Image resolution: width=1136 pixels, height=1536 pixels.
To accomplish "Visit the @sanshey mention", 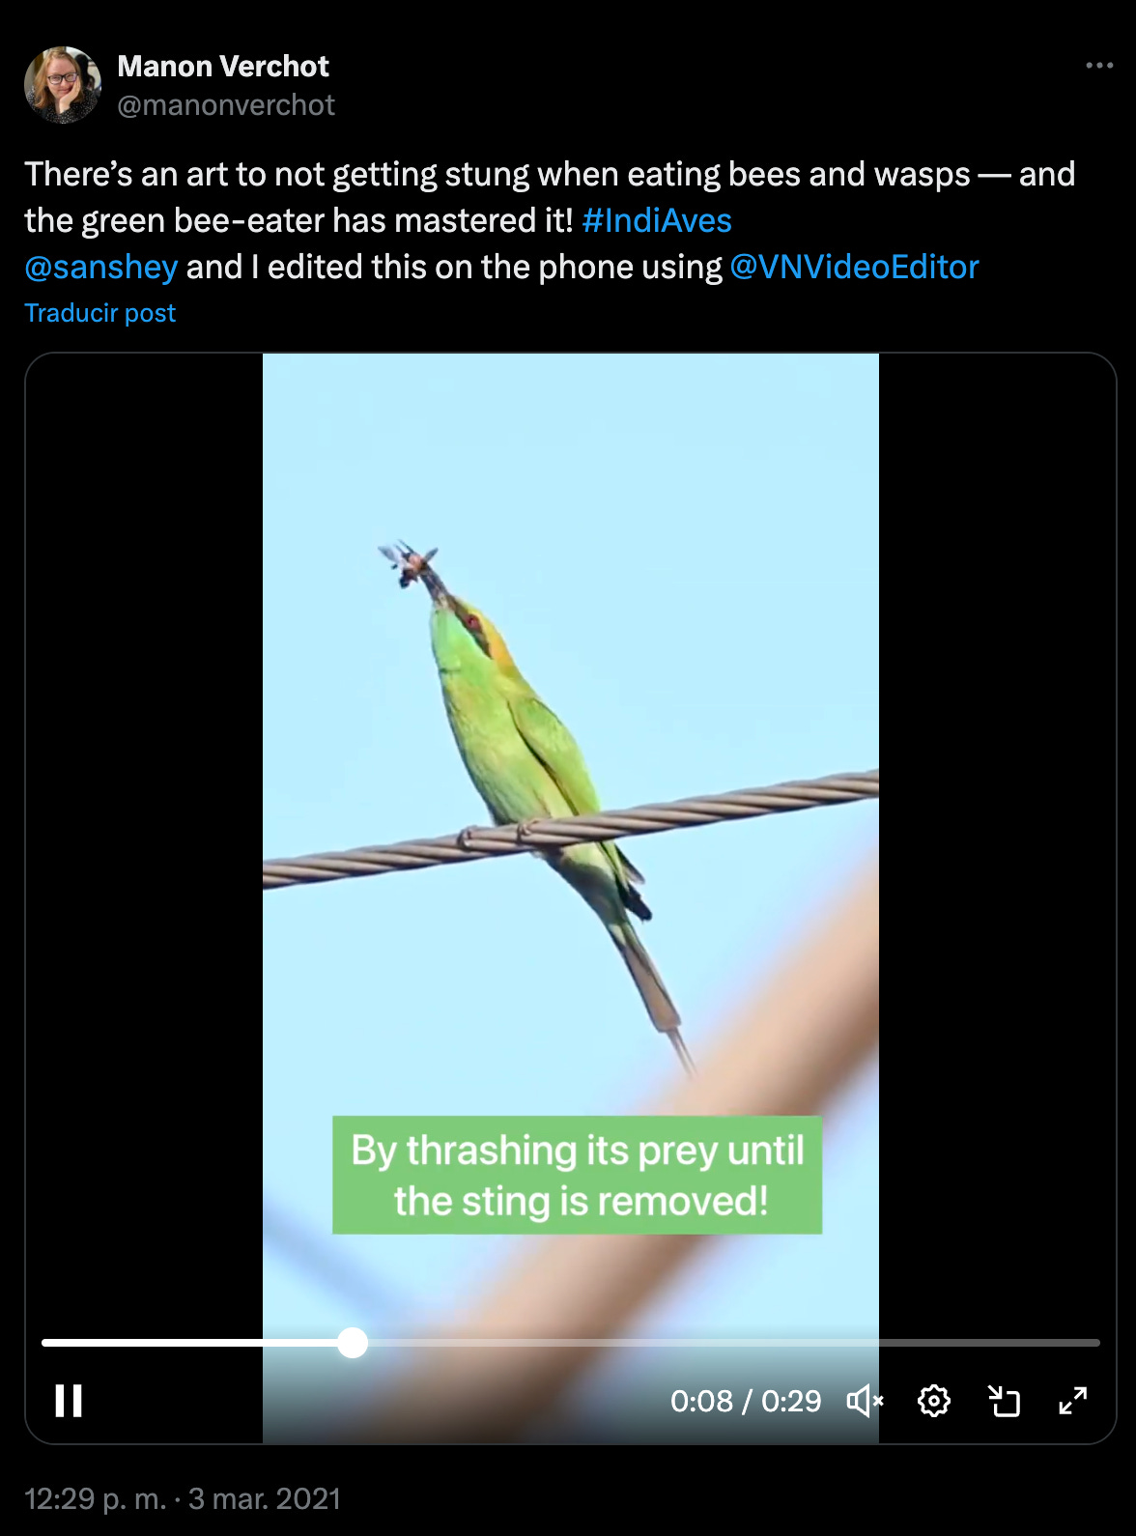I will tap(101, 267).
